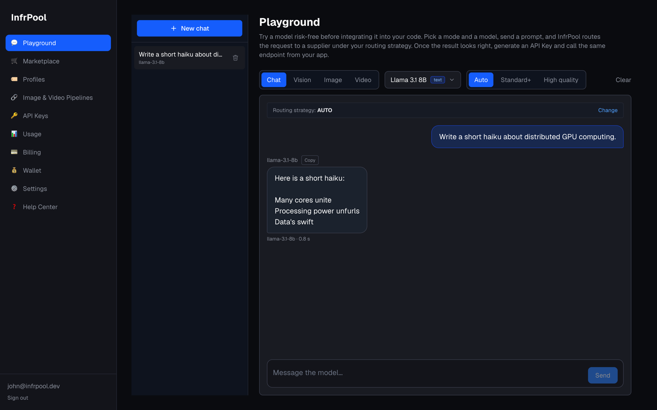Click the Usage bar chart icon

14,134
